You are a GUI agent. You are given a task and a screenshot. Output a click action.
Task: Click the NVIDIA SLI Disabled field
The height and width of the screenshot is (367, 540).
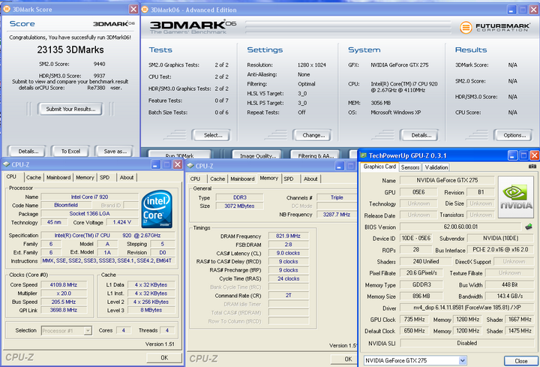click(x=466, y=343)
